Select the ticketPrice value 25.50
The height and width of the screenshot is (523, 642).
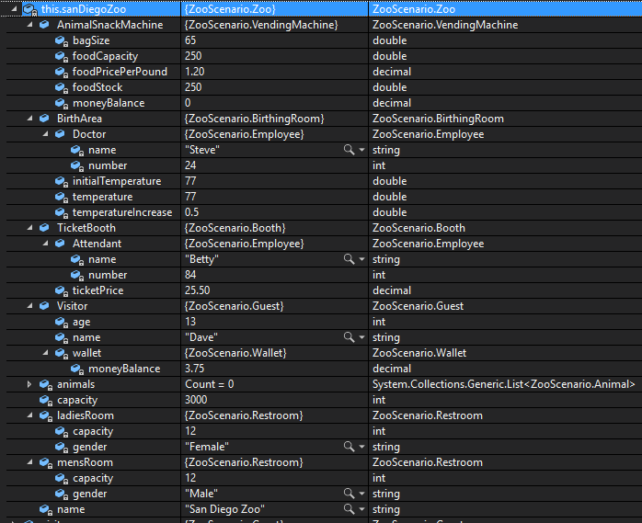click(198, 290)
